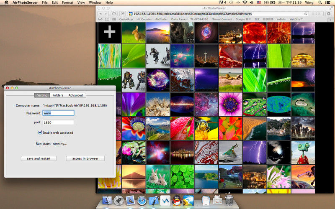
Task: Click the AirPhotoServer sunflower icon in the Dock
Action: coord(188,200)
